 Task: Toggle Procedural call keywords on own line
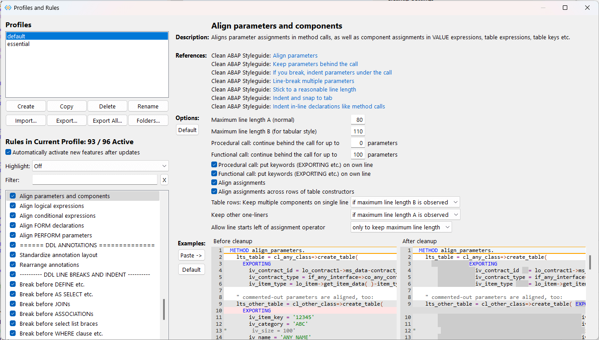pos(214,165)
